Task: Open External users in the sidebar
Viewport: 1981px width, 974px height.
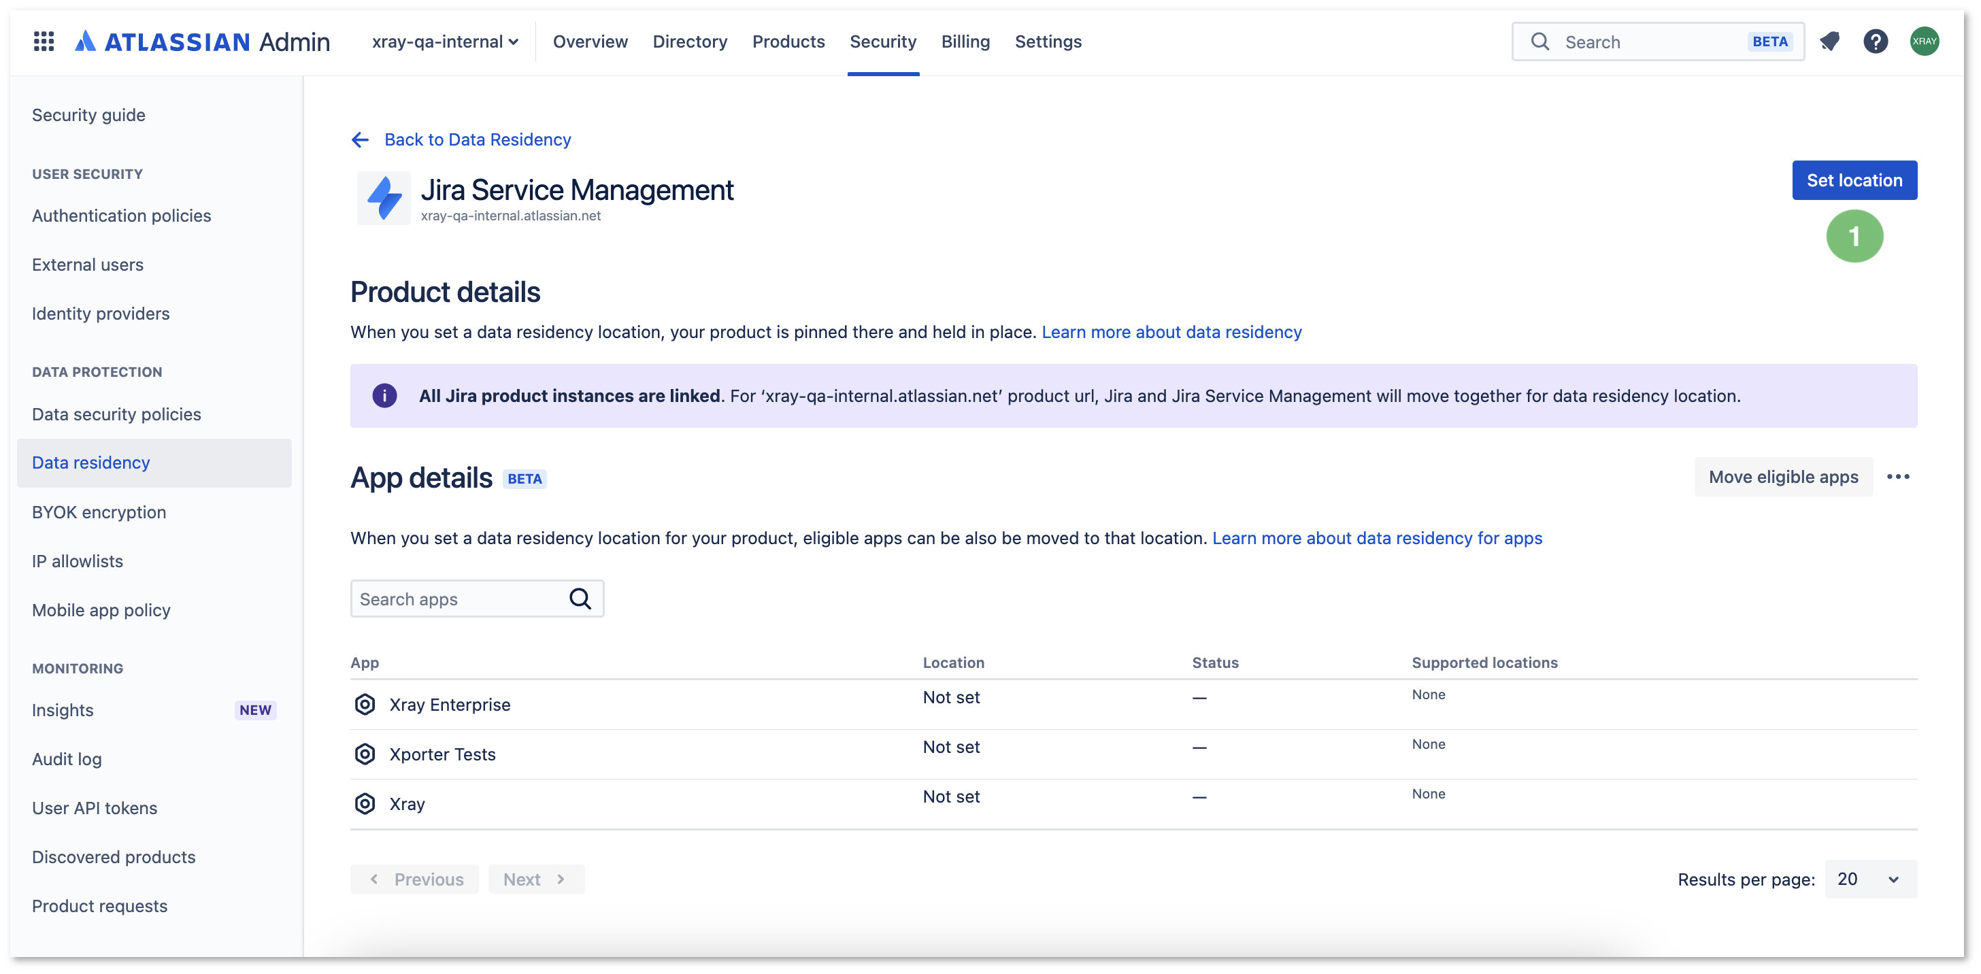Action: (x=88, y=265)
